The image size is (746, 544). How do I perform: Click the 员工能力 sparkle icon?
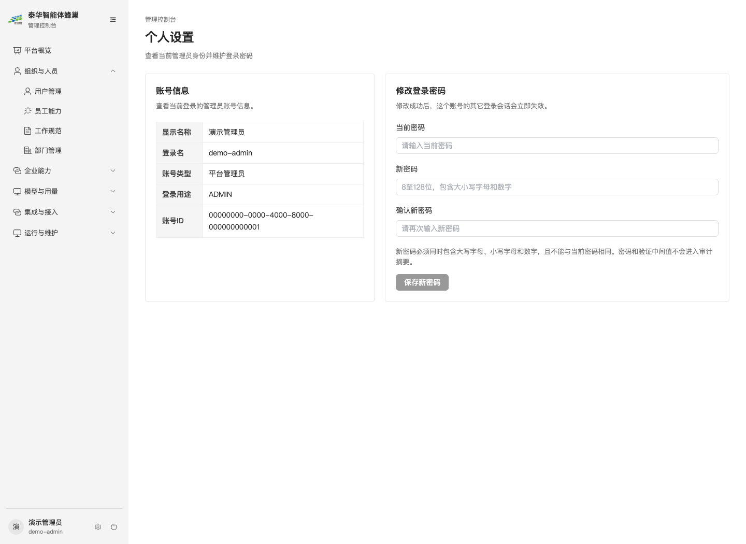pyautogui.click(x=28, y=111)
